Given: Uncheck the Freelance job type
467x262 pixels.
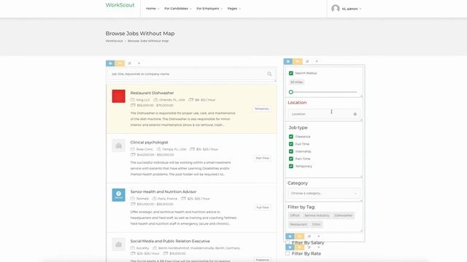Looking at the screenshot, I should click(291, 137).
